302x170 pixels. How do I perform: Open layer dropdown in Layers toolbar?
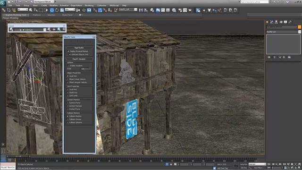pos(45,30)
